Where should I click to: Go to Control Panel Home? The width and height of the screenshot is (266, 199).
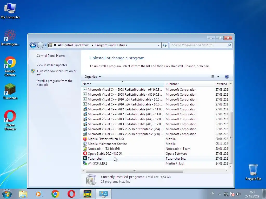pyautogui.click(x=51, y=56)
